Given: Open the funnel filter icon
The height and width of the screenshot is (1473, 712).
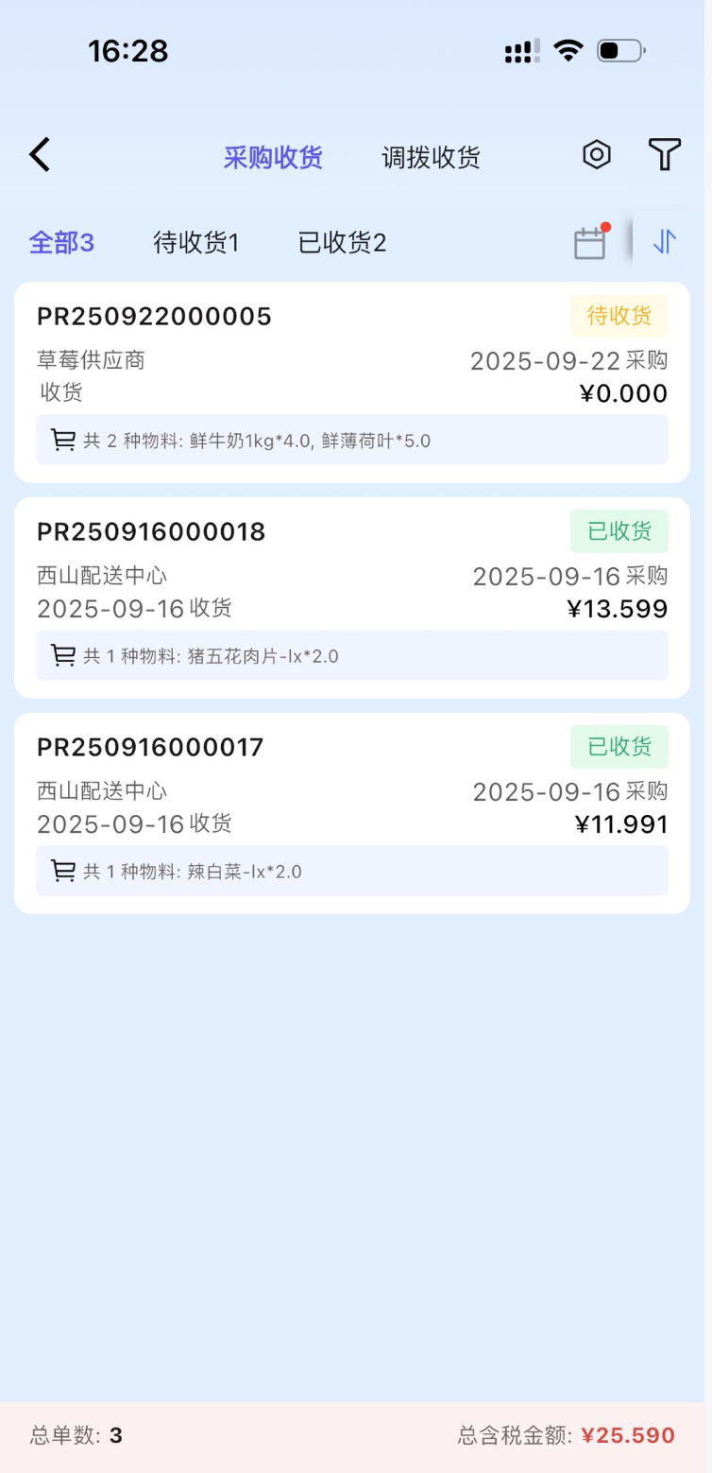Looking at the screenshot, I should pos(664,155).
